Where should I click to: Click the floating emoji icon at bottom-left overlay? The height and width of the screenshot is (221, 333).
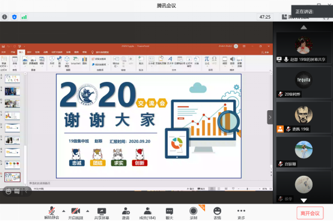(8, 191)
